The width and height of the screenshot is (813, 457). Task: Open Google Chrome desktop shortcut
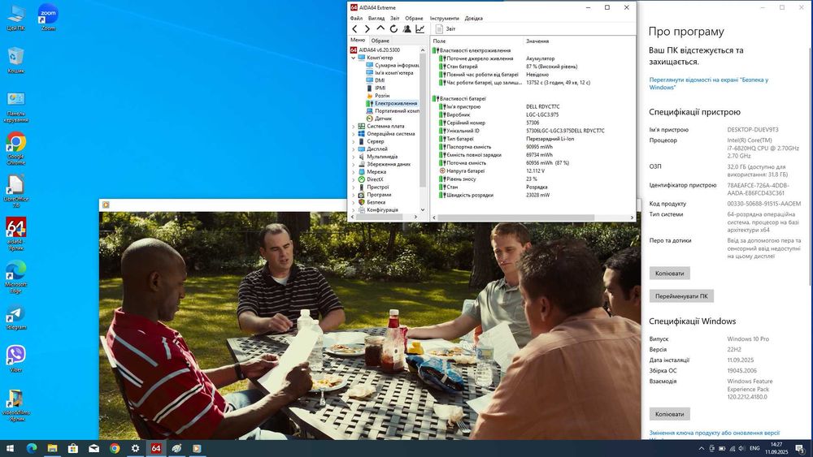pyautogui.click(x=15, y=149)
